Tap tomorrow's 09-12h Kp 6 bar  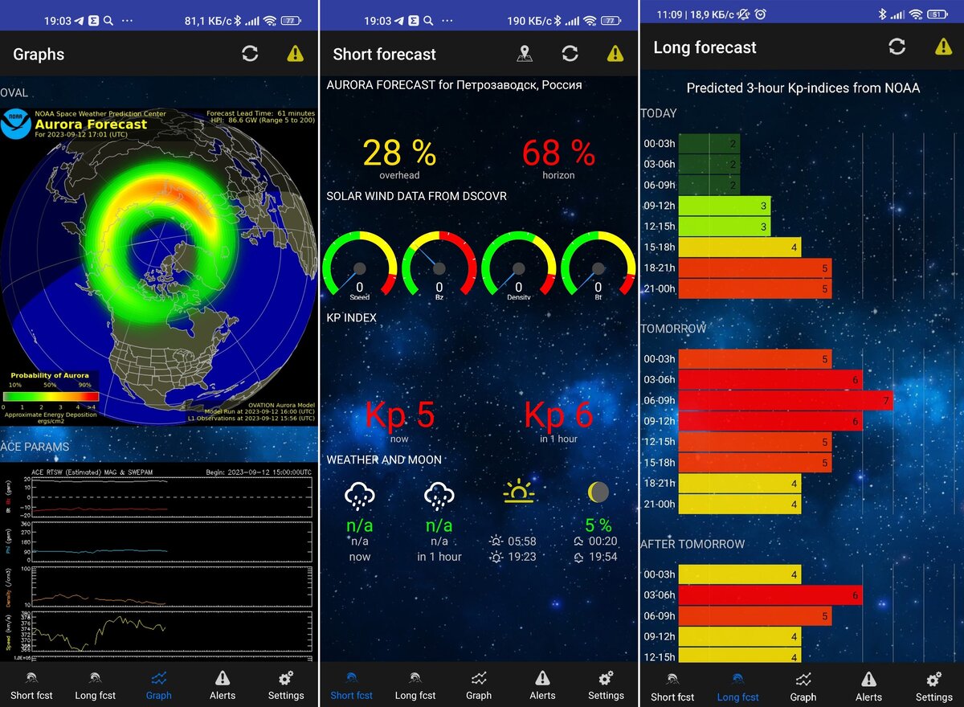coord(770,421)
